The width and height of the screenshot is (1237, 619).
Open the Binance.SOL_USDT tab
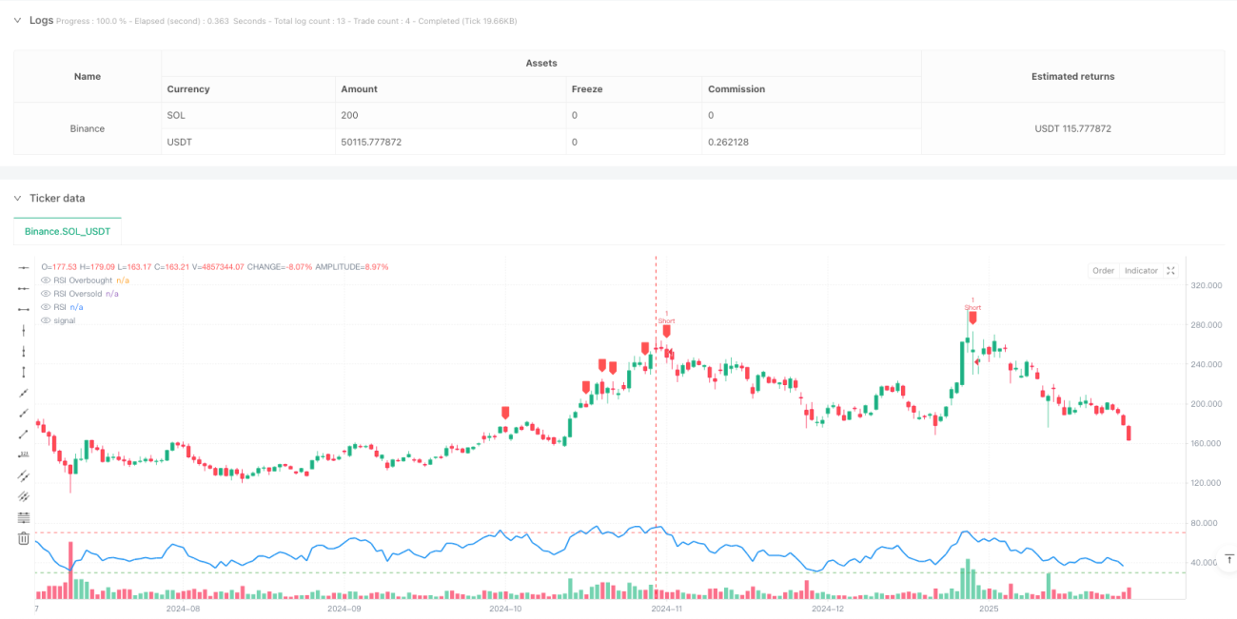[68, 231]
